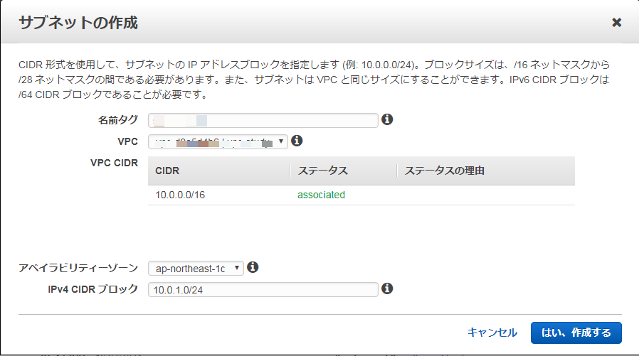Image resolution: width=639 pixels, height=356 pixels.
Task: Click the CIDR format description paragraph
Action: (x=314, y=80)
